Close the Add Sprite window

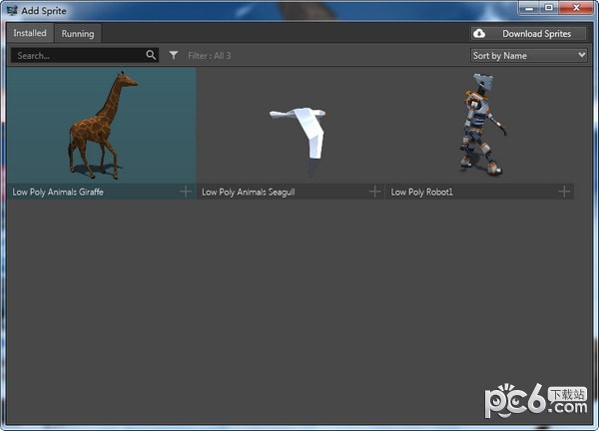[x=576, y=8]
